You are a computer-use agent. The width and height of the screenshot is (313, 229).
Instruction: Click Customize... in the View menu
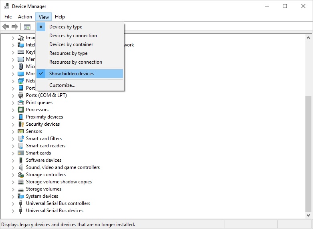tap(62, 85)
